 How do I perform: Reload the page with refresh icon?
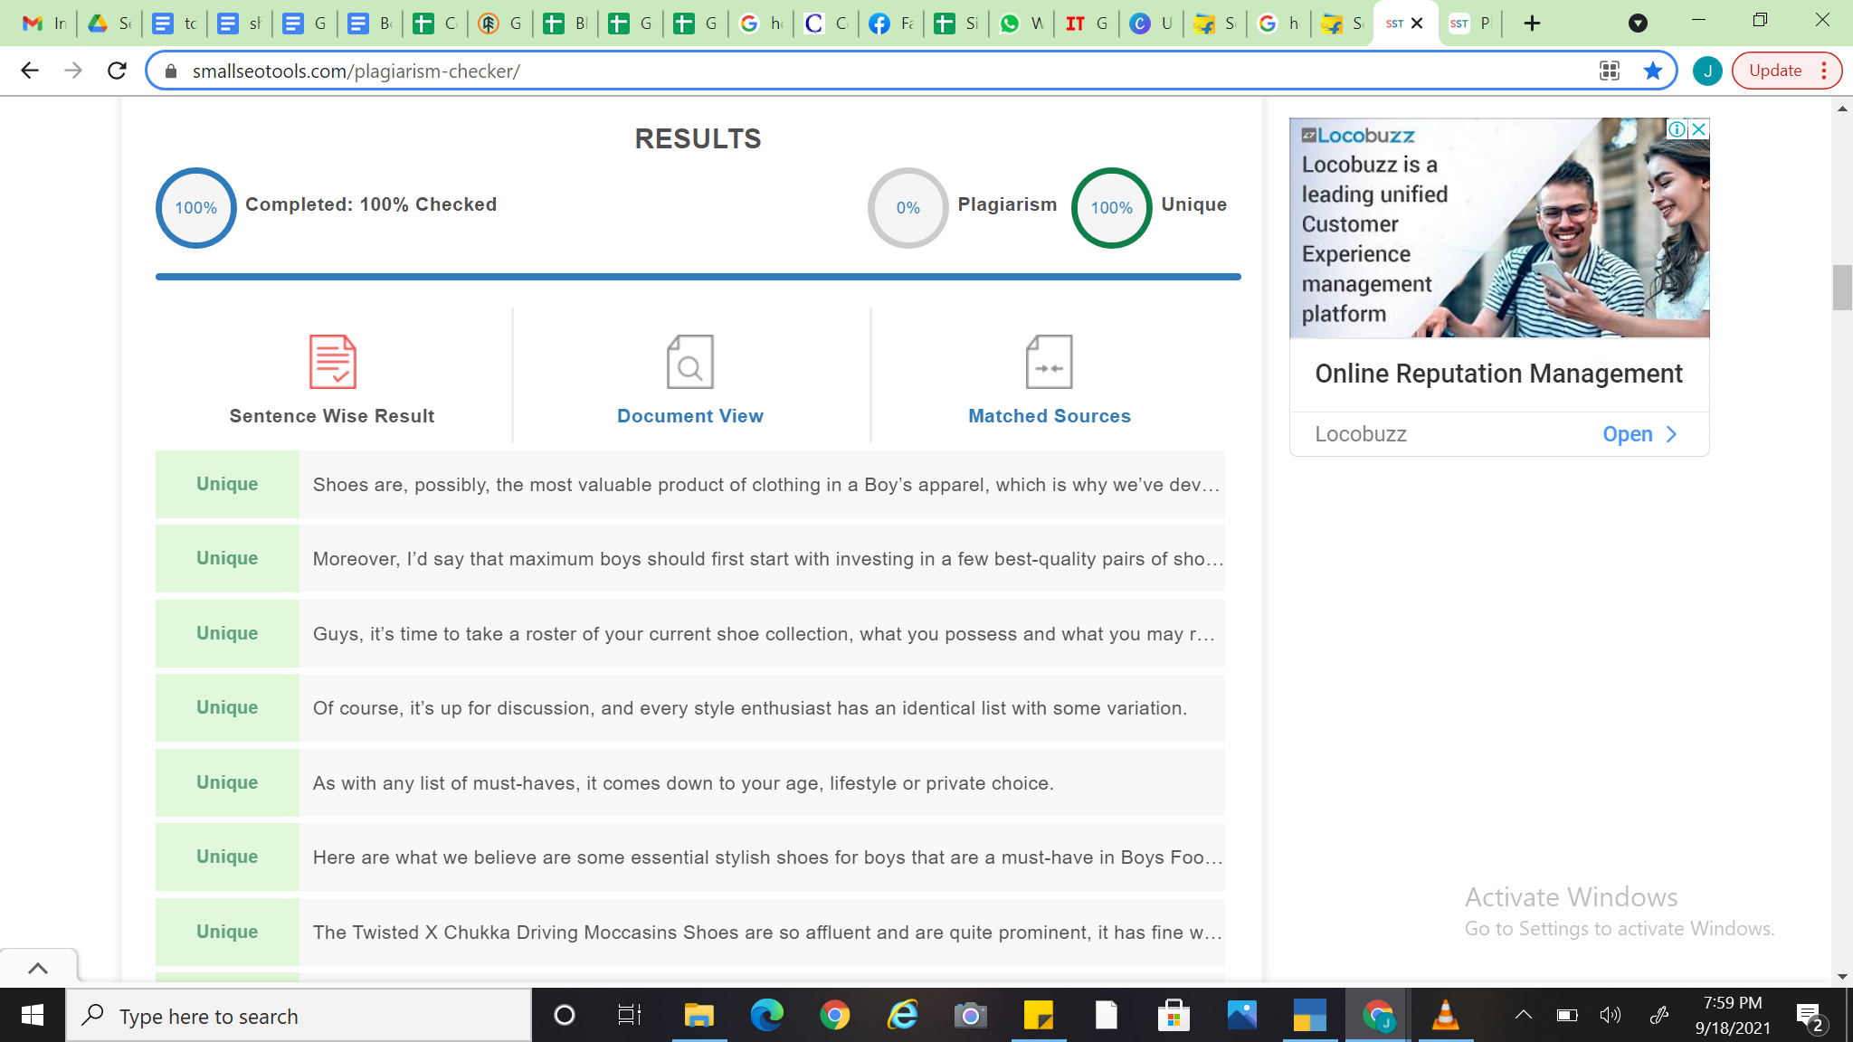(117, 71)
